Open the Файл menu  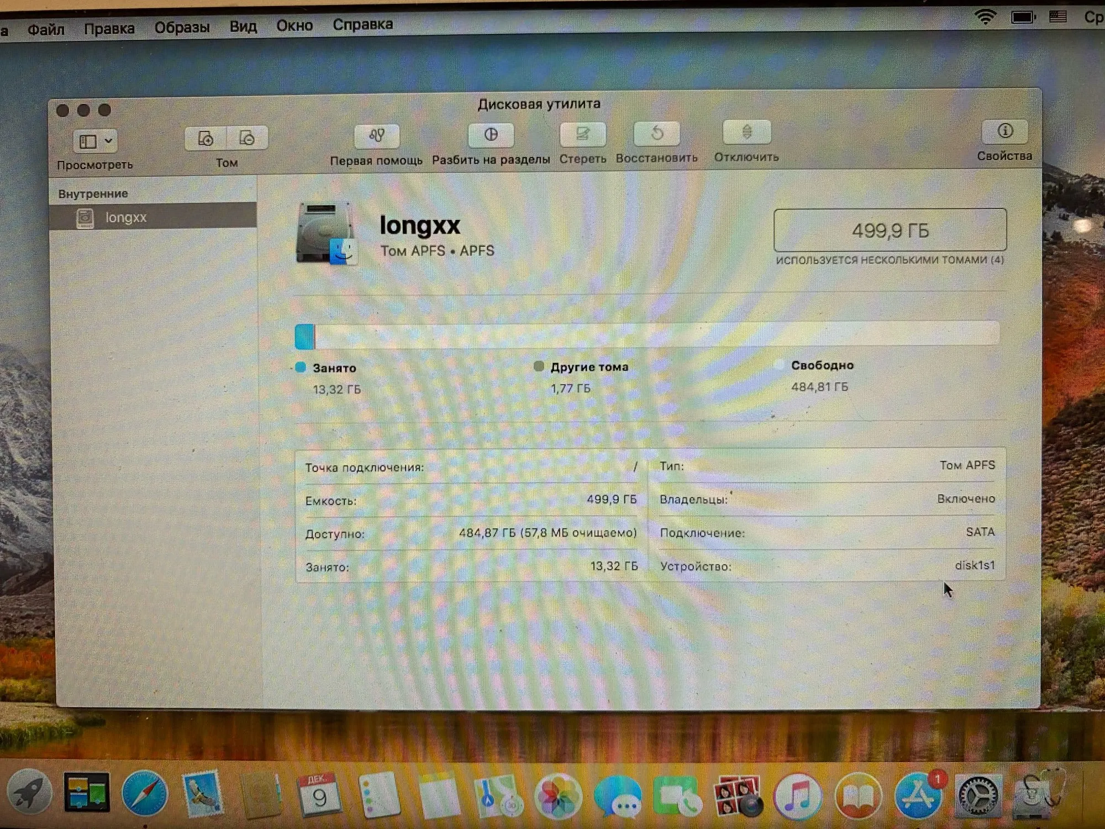46,29
